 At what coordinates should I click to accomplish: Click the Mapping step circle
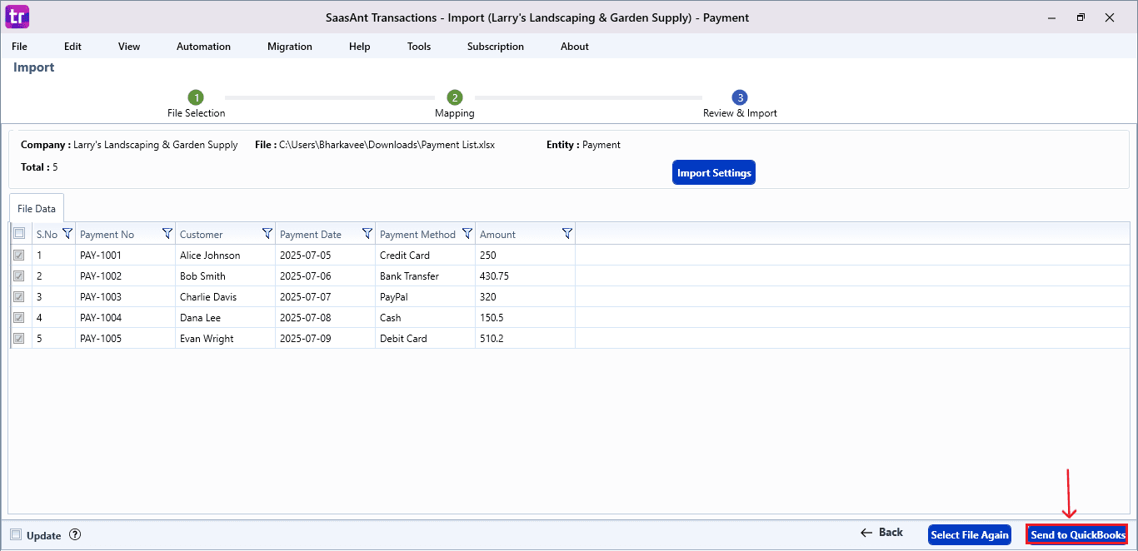pos(455,97)
